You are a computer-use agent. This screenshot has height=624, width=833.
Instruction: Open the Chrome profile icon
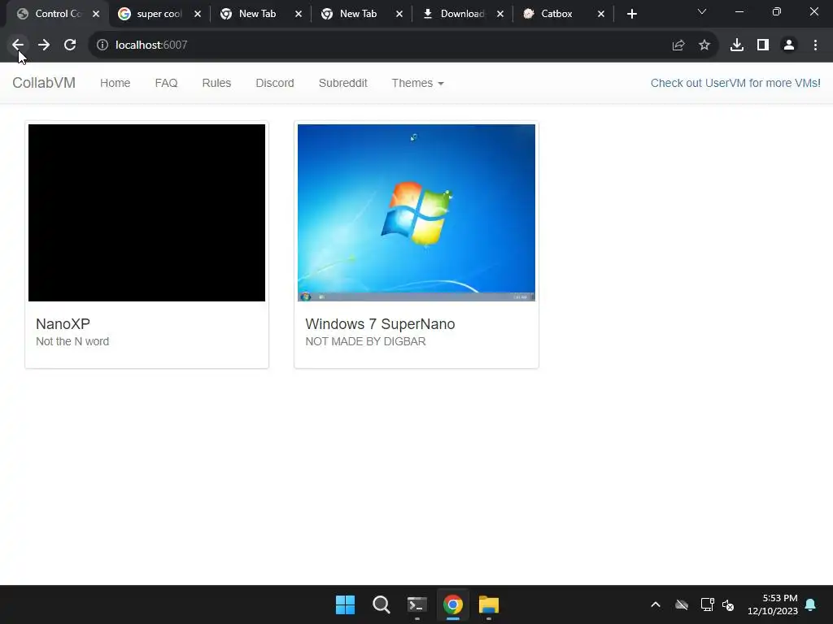789,45
